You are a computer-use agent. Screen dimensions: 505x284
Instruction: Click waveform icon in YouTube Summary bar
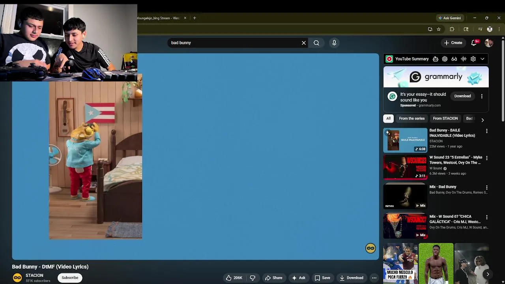coord(464,59)
